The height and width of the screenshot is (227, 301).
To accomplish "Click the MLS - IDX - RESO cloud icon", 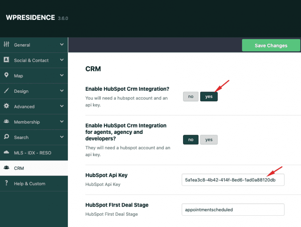I will [6, 152].
